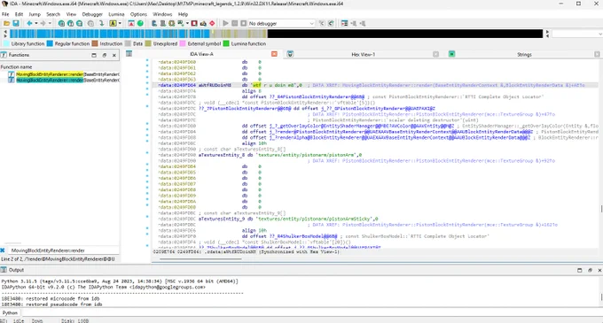
Task: Click the External symbol legend swatch
Action: [x=183, y=43]
